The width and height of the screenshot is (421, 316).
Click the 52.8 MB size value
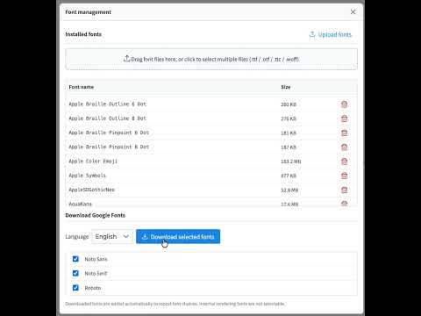(x=289, y=190)
